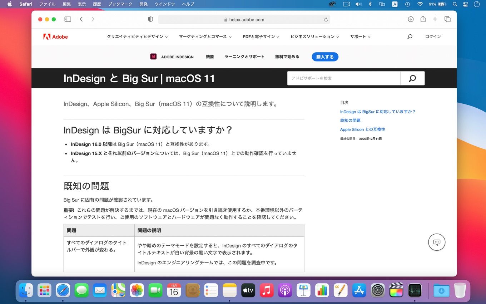Image resolution: width=486 pixels, height=304 pixels.
Task: Open Launchpad from the Dock
Action: 45,290
